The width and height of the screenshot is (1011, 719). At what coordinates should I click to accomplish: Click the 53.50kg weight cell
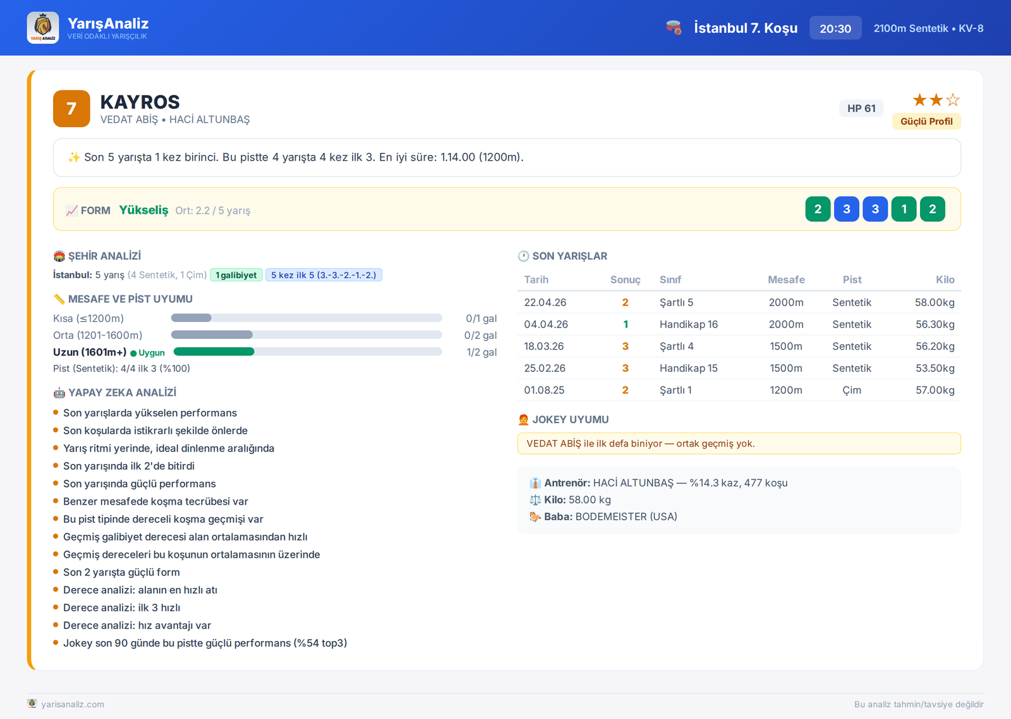pyautogui.click(x=935, y=368)
